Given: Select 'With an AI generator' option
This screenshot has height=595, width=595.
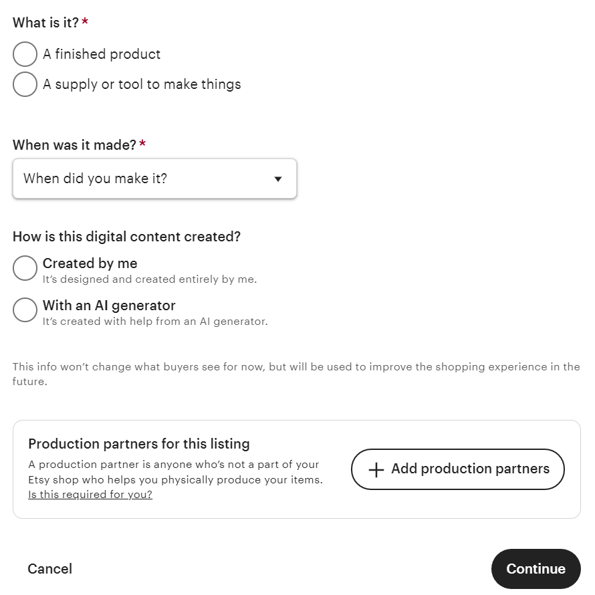Looking at the screenshot, I should tap(25, 310).
